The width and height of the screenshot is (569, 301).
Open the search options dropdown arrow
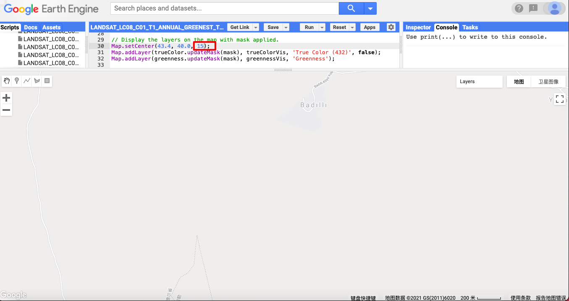tap(370, 8)
